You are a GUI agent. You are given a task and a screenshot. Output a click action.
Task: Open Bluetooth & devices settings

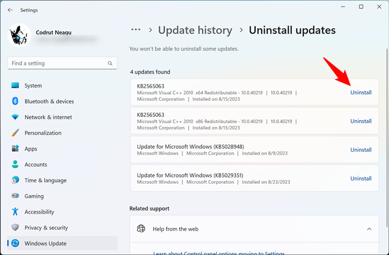coord(62,101)
